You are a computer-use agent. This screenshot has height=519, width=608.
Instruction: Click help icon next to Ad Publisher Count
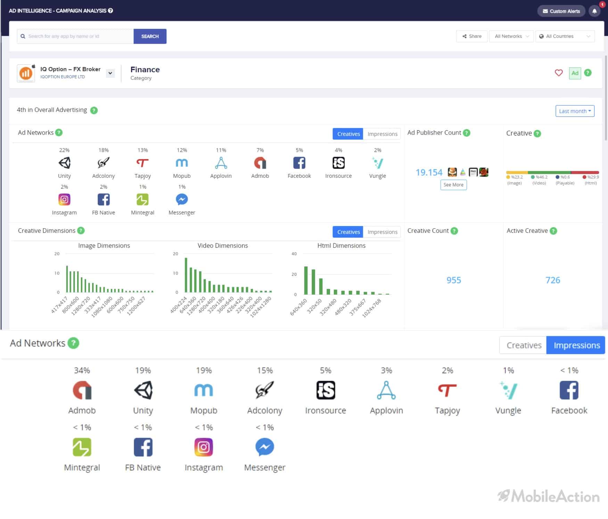pos(467,133)
